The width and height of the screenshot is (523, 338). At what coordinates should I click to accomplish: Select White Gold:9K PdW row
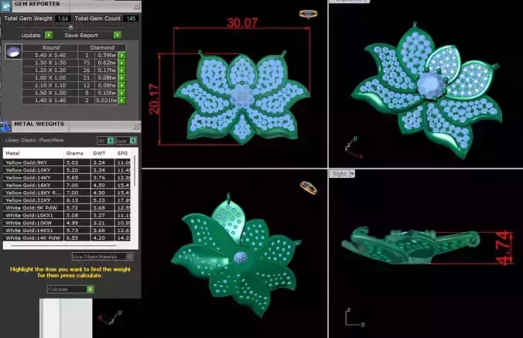[67, 207]
